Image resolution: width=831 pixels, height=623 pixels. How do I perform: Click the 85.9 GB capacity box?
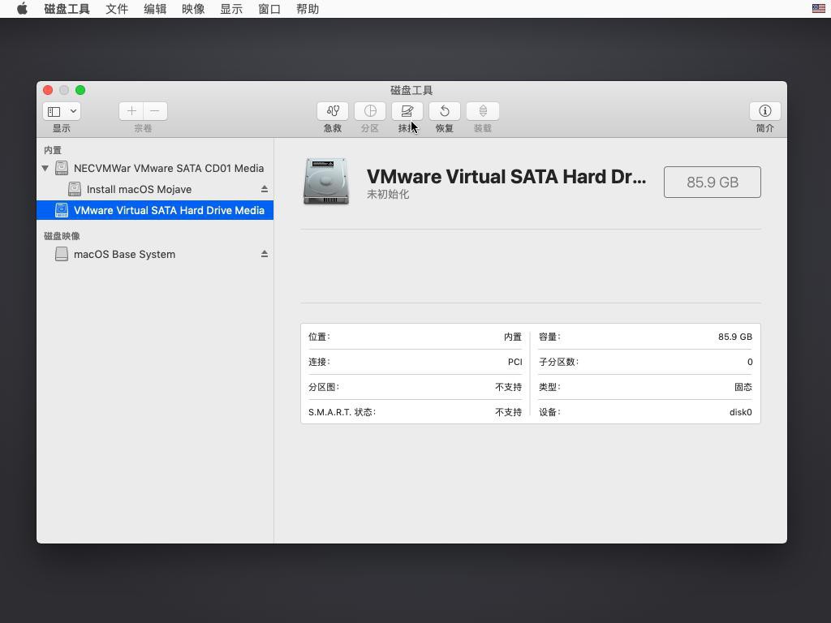[x=713, y=183]
